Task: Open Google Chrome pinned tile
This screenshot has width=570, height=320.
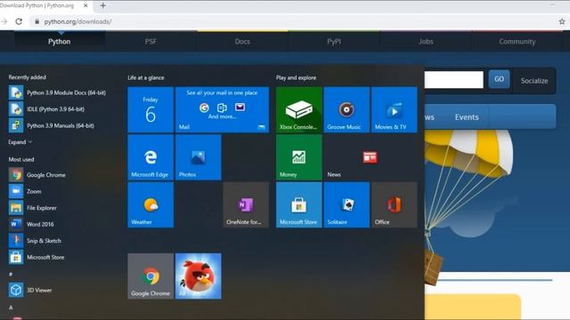Action: (151, 276)
